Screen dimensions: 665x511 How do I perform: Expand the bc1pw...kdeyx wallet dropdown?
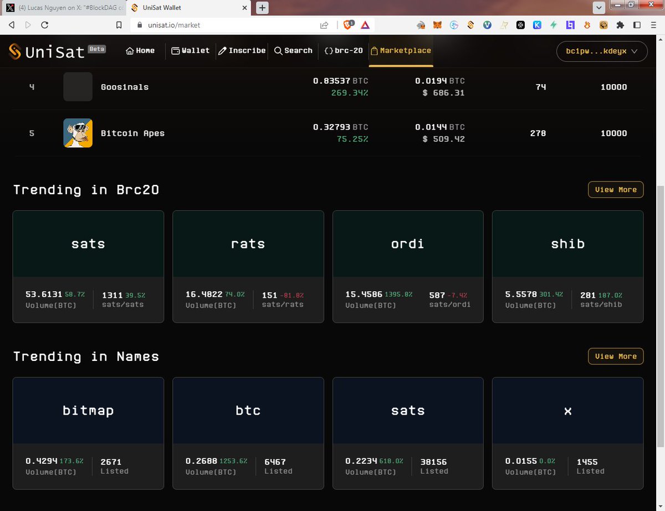pos(602,51)
